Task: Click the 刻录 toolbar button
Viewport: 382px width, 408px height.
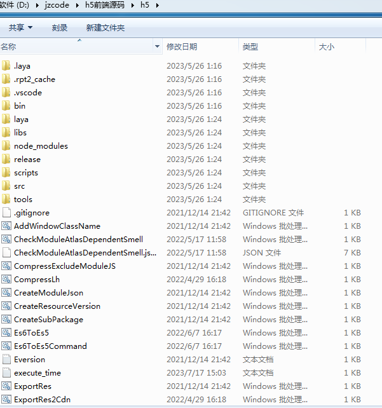Action: click(x=60, y=27)
